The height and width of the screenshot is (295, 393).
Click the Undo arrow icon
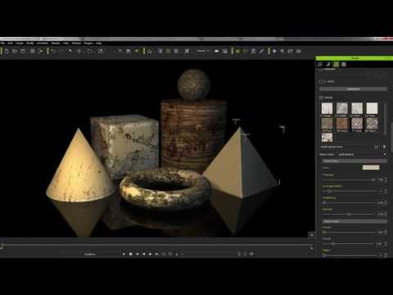tap(53, 51)
